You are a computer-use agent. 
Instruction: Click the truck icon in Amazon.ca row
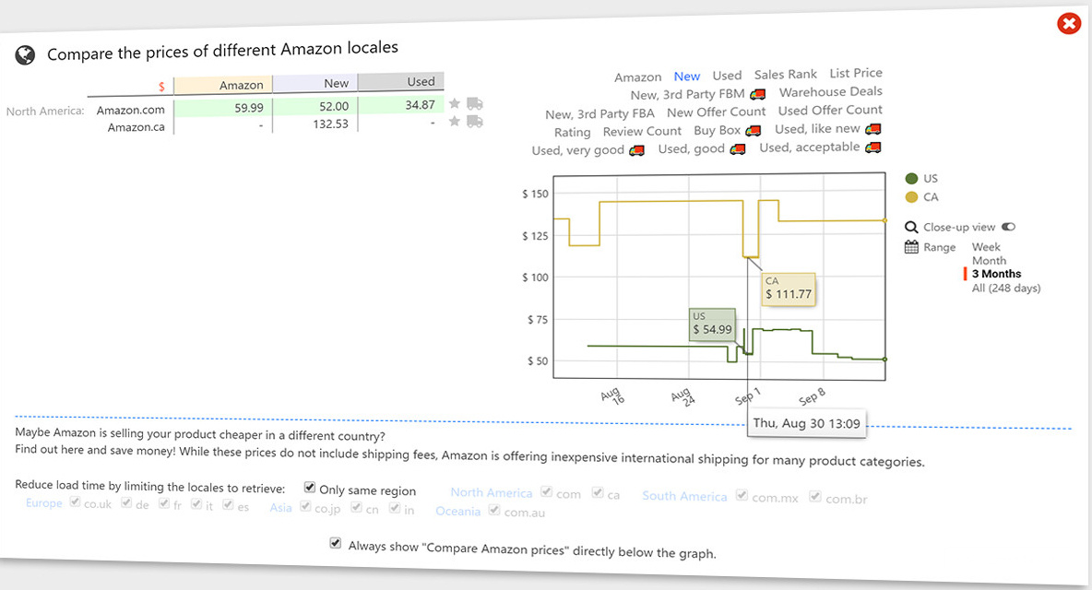(475, 122)
